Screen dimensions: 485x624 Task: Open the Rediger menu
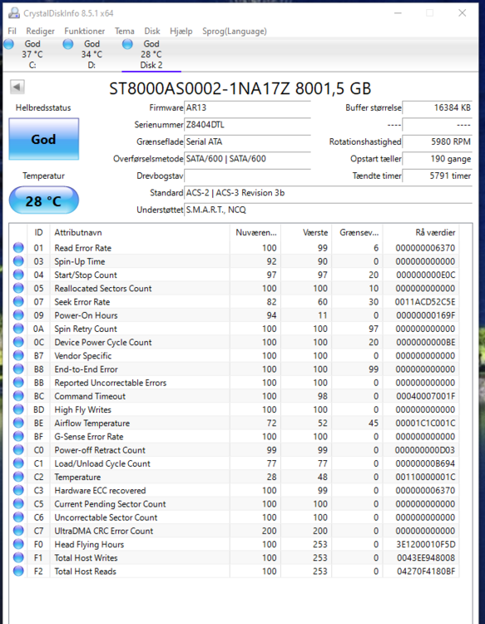[40, 31]
